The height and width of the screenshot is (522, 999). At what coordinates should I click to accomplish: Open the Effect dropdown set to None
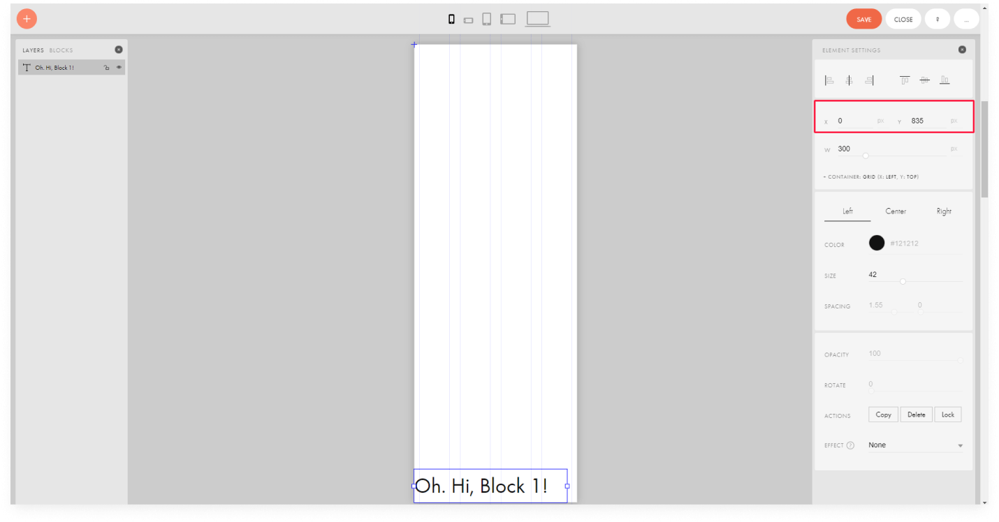(915, 445)
